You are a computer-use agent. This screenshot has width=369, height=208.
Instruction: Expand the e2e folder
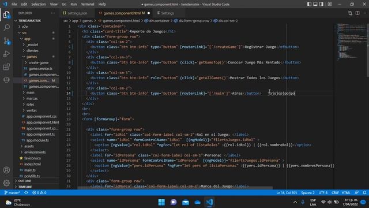coord(25,27)
